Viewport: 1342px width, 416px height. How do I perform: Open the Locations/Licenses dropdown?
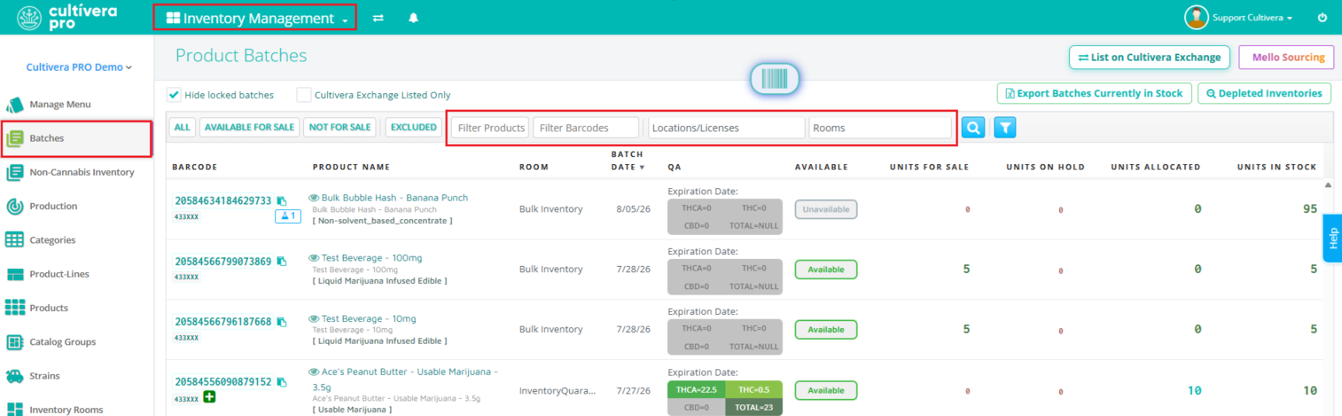[x=726, y=128]
